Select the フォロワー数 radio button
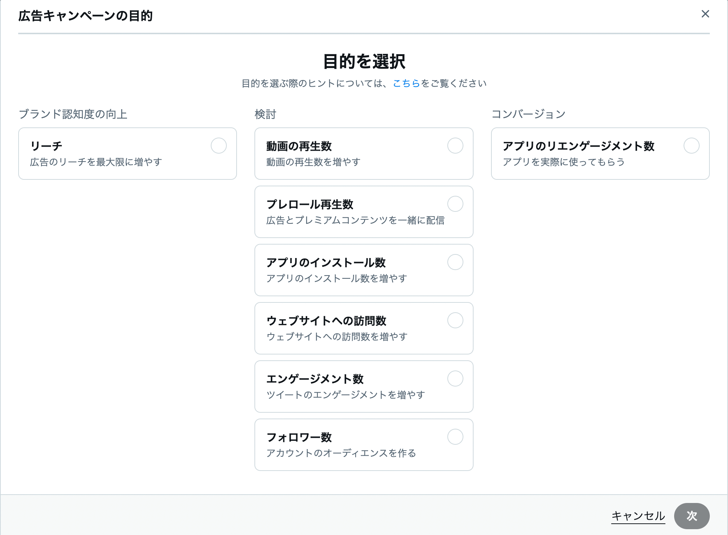The height and width of the screenshot is (535, 728). [455, 437]
